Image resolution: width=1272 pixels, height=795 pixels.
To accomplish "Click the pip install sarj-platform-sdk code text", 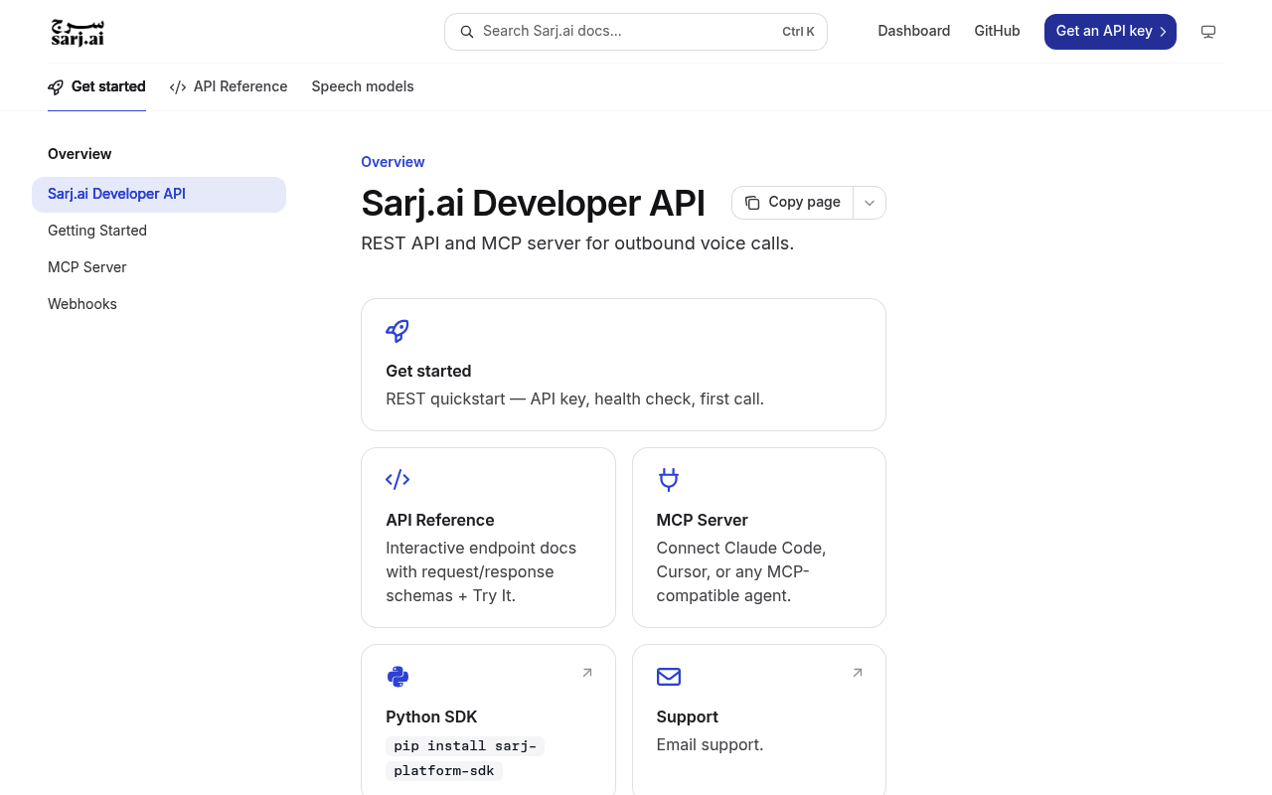I will point(465,758).
